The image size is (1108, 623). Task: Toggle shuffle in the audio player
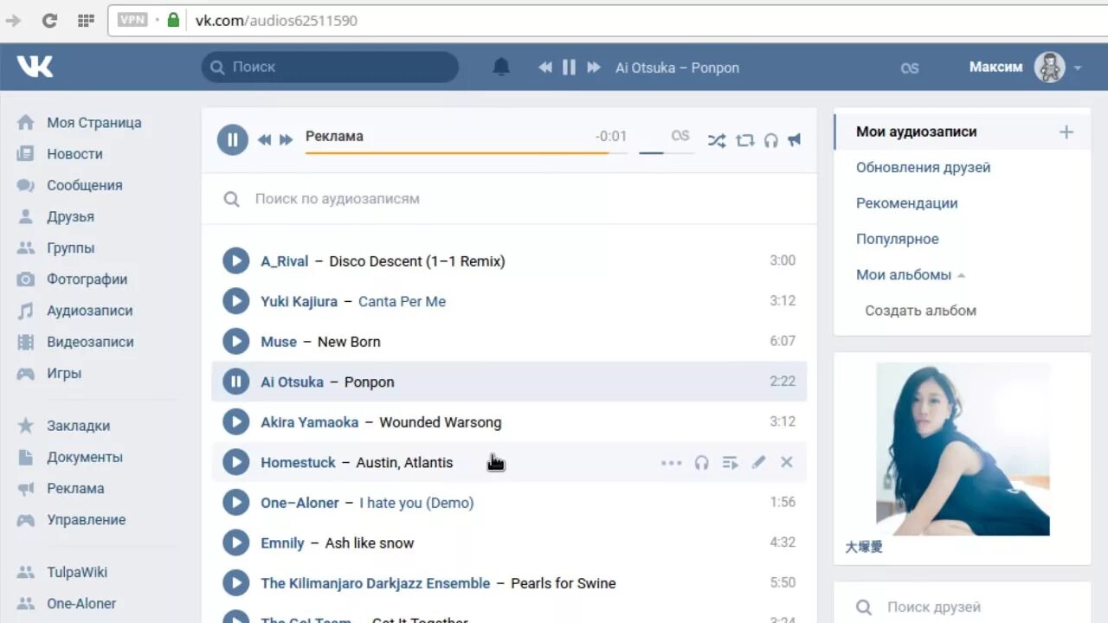(717, 140)
